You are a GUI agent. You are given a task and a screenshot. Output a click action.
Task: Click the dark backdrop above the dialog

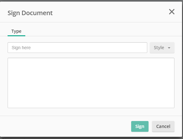click(92, 1)
